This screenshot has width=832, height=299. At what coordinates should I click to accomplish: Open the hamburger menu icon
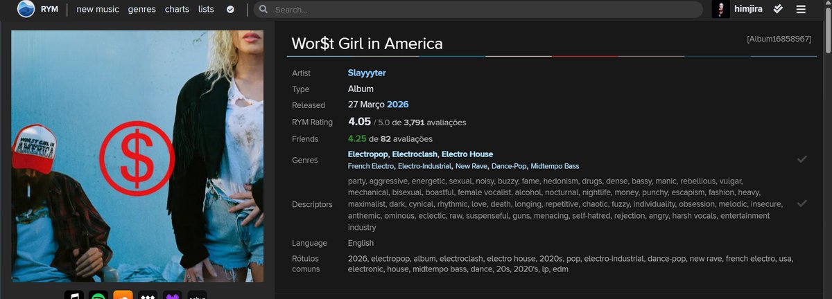(x=801, y=9)
